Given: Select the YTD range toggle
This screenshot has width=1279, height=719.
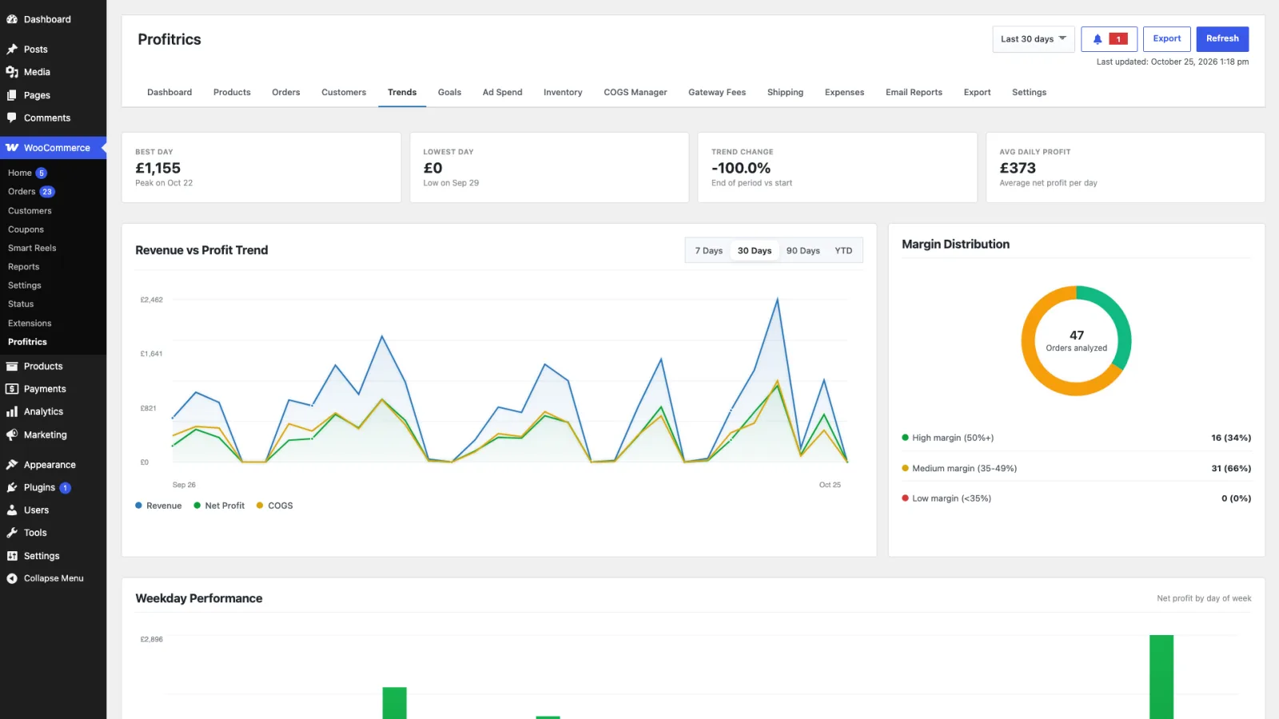Looking at the screenshot, I should coord(843,251).
